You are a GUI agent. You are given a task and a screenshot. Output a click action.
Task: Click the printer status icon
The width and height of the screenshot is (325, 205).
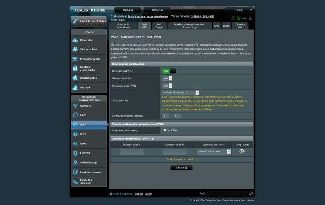coord(250,19)
